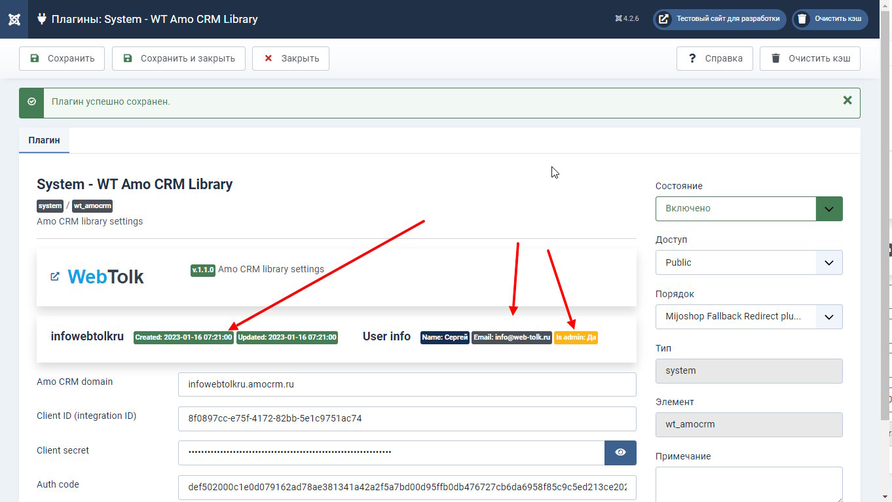Open the Справка help button
This screenshot has height=502, width=892.
click(715, 58)
